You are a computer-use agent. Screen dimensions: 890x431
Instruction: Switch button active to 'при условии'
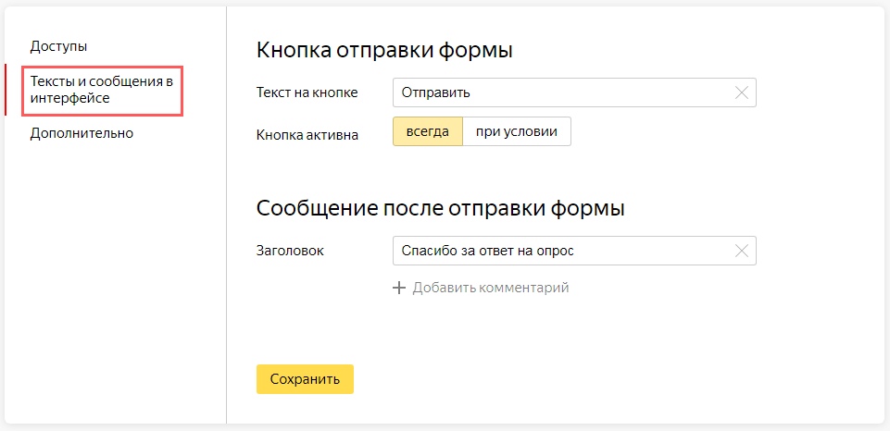point(516,131)
